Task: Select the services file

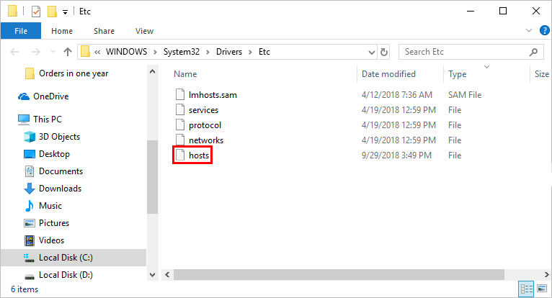Action: (x=203, y=110)
